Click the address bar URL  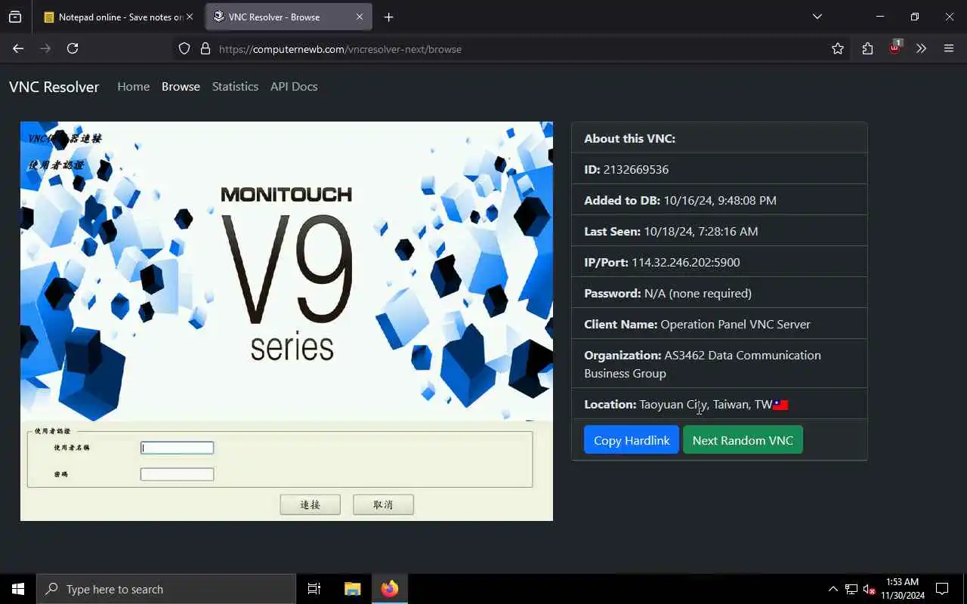[340, 49]
